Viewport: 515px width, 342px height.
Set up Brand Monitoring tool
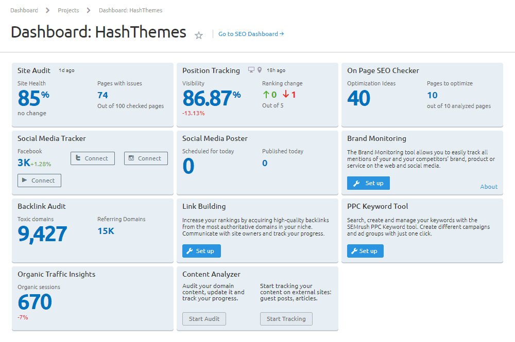(x=369, y=183)
